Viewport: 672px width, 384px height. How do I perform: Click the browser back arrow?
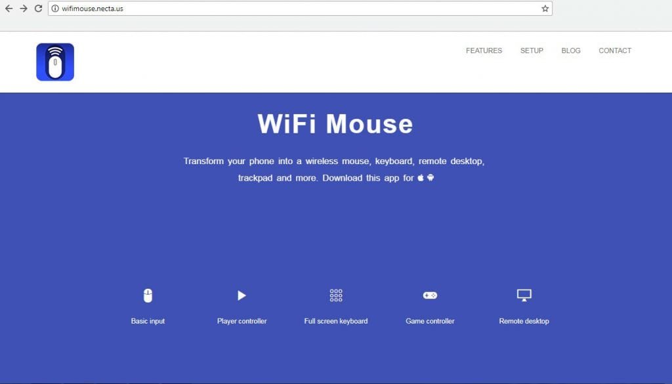[x=9, y=9]
